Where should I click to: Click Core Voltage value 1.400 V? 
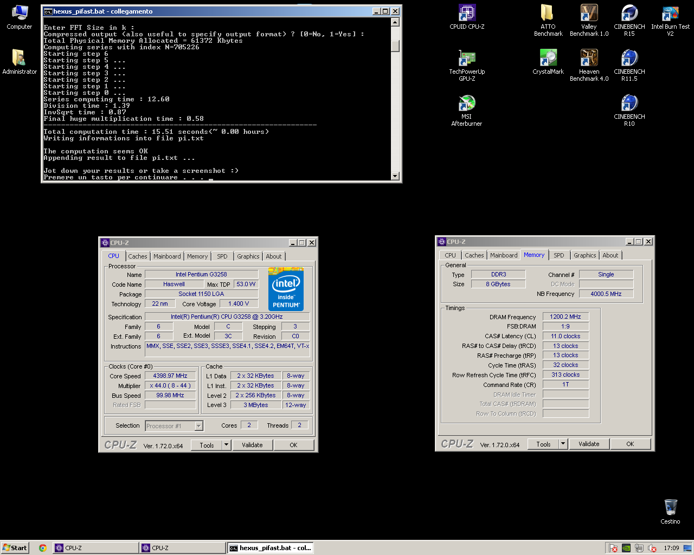[239, 304]
